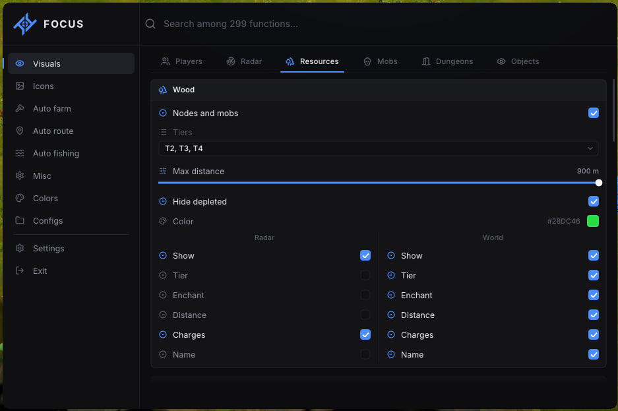Click the Tiers dropdown chevron arrow
This screenshot has height=411, width=618.
click(x=590, y=148)
